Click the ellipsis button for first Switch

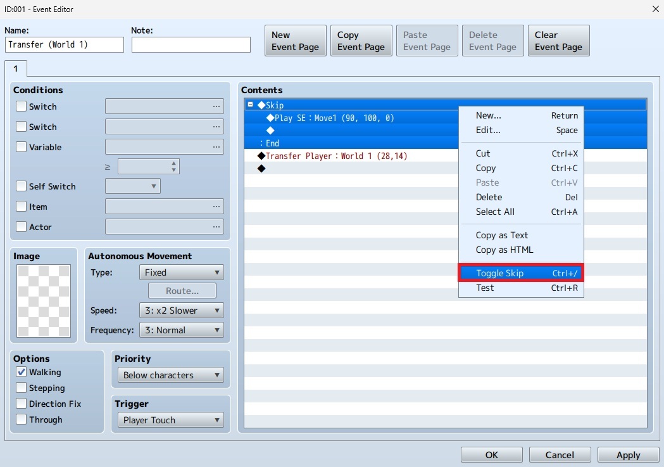point(216,106)
